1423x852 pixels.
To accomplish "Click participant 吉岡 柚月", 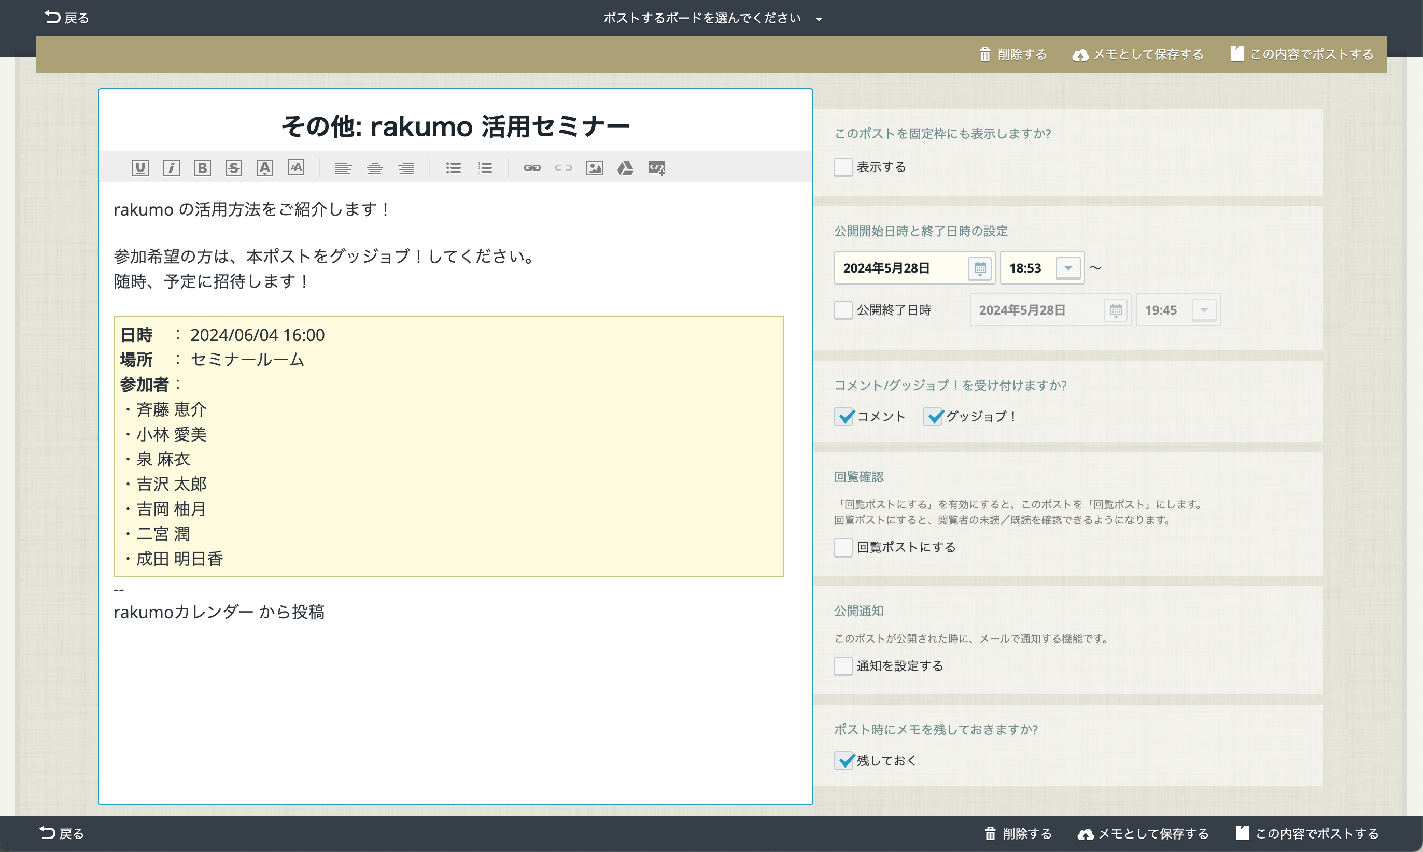I will click(x=171, y=509).
